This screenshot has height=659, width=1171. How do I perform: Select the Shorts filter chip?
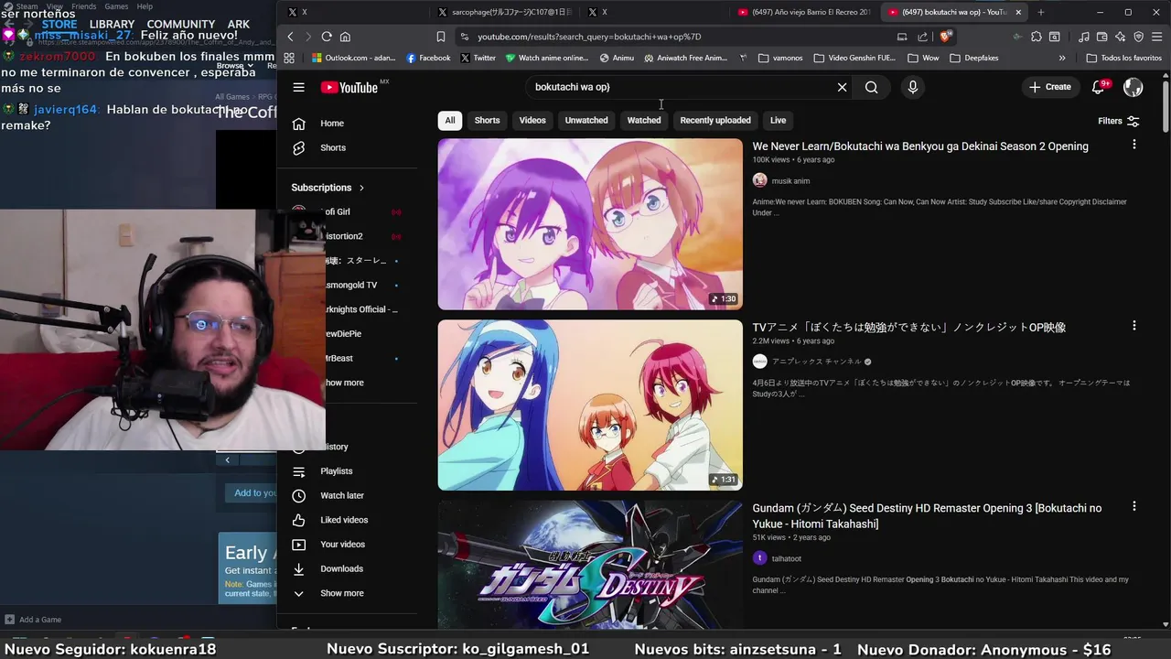487,120
